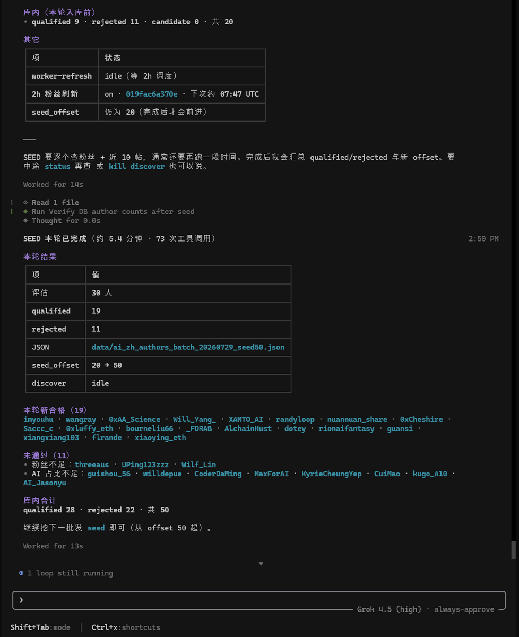The width and height of the screenshot is (519, 637).
Task: Click the 'qualified' row value 19
Action: pyautogui.click(x=96, y=311)
